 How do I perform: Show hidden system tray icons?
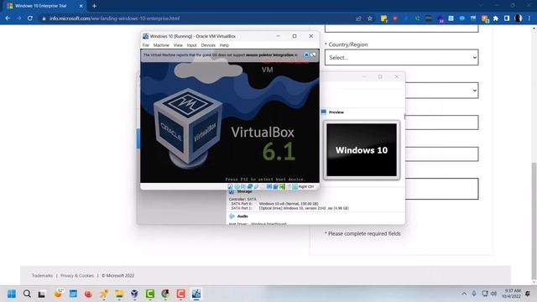(x=464, y=294)
